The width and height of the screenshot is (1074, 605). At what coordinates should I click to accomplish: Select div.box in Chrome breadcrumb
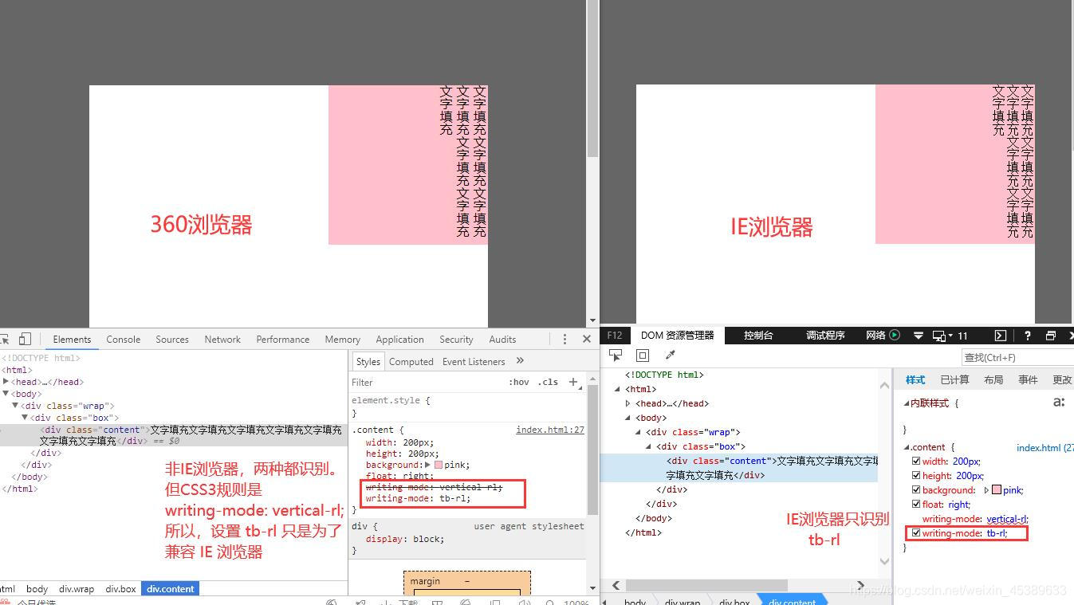coord(121,588)
